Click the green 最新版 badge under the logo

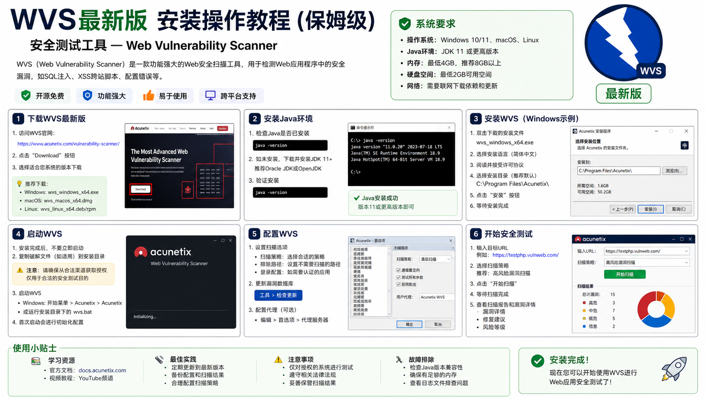point(623,94)
